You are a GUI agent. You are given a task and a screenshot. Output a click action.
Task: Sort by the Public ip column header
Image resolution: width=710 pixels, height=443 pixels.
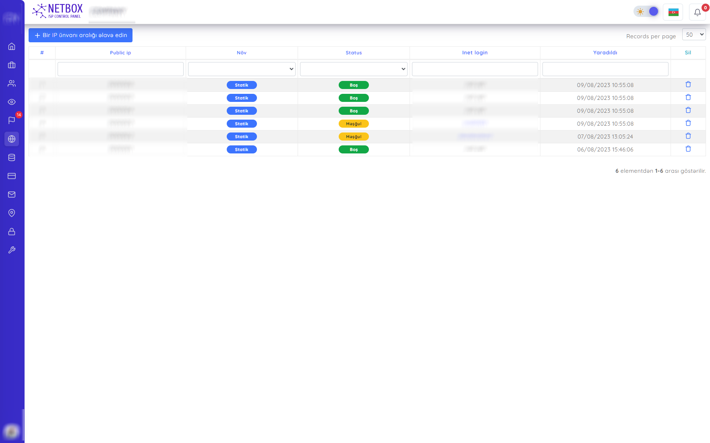(120, 53)
